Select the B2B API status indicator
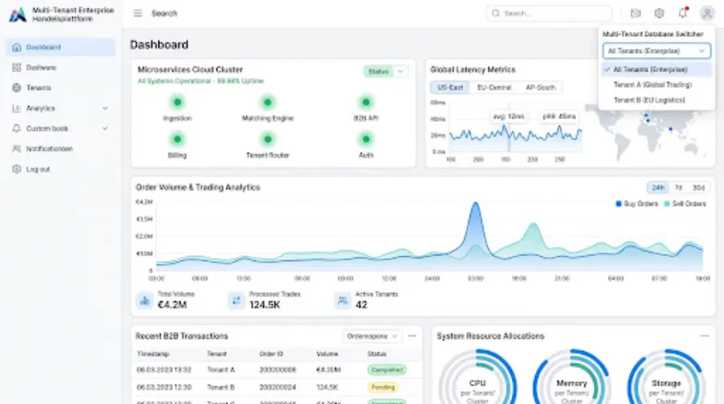 (x=366, y=102)
